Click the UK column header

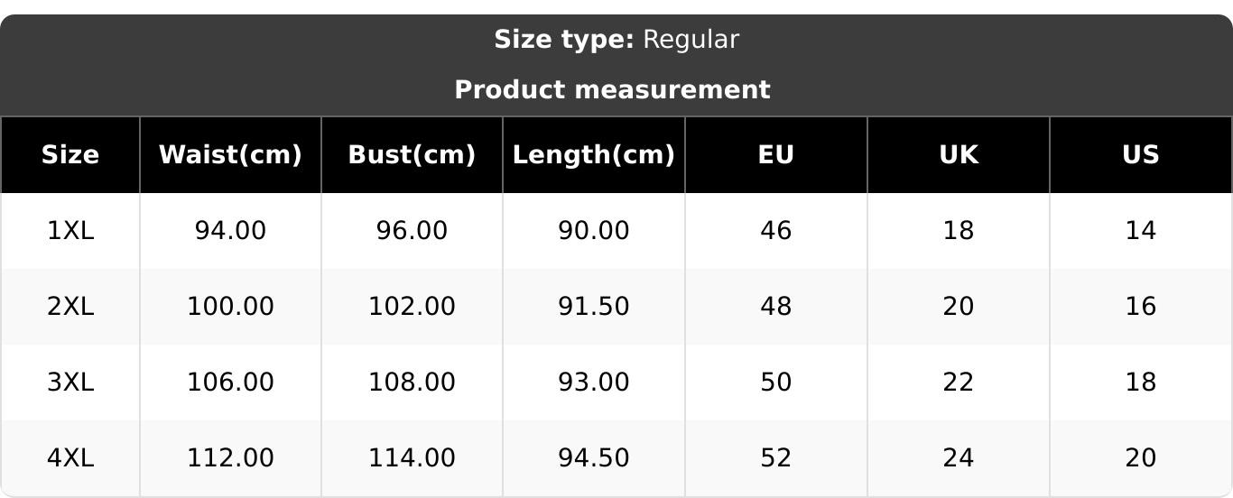958,155
